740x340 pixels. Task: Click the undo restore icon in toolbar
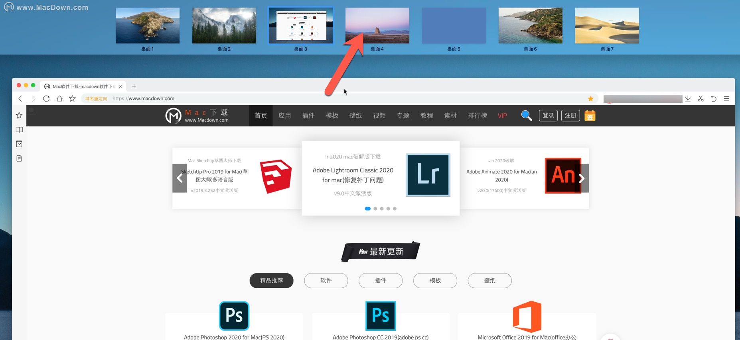click(714, 99)
